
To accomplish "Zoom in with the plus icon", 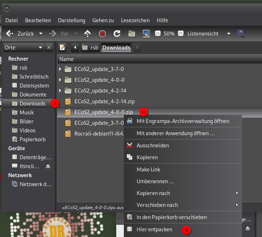I will [x=181, y=34].
